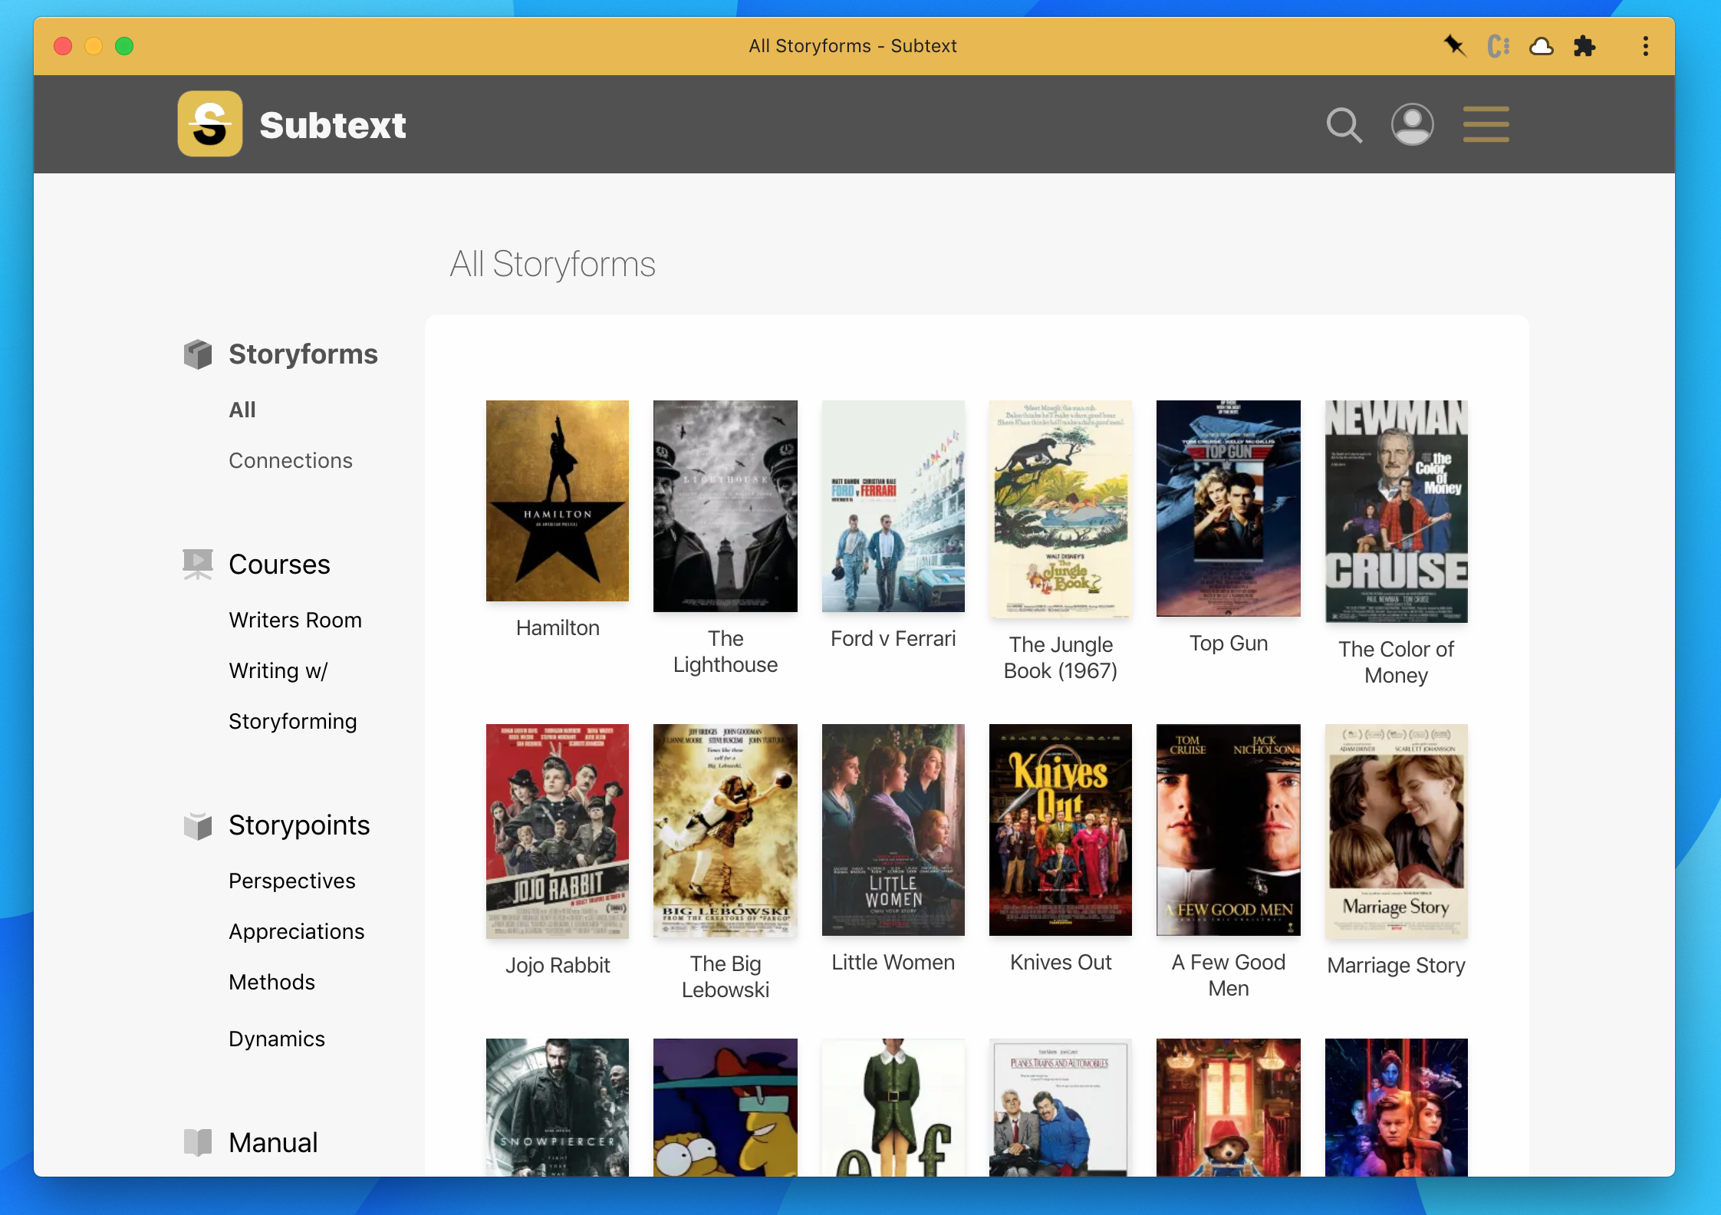Open the Jojo Rabbit poster thumbnail
Image resolution: width=1721 pixels, height=1215 pixels.
click(x=558, y=831)
